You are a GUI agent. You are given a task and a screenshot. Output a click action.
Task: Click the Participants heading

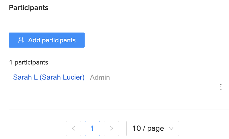29,8
